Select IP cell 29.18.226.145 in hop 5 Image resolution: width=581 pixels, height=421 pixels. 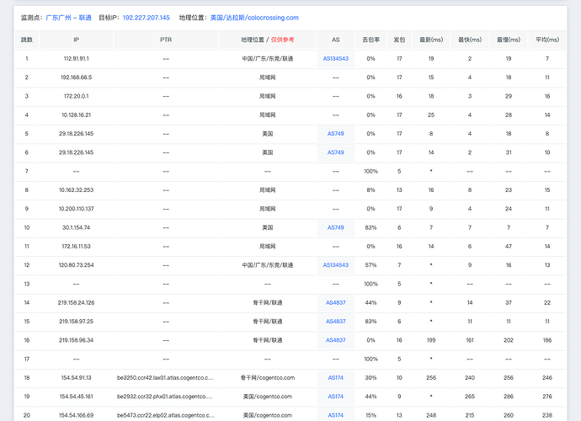77,134
